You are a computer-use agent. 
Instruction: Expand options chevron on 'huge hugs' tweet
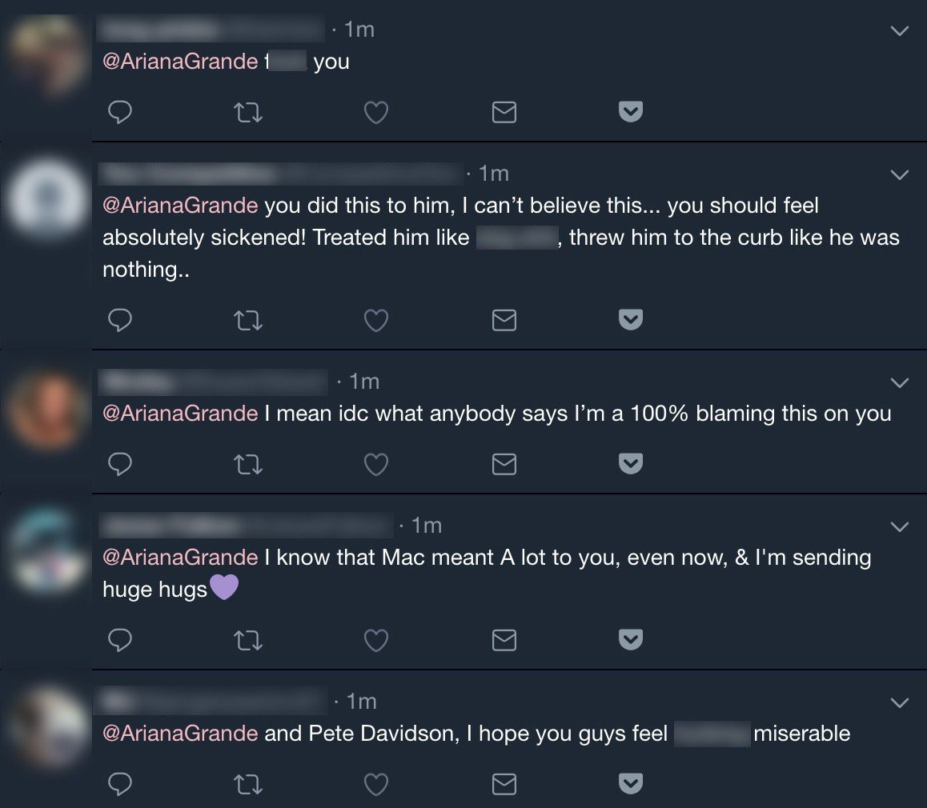[900, 526]
